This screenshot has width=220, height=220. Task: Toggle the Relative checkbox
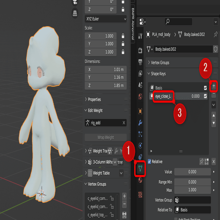(149, 162)
